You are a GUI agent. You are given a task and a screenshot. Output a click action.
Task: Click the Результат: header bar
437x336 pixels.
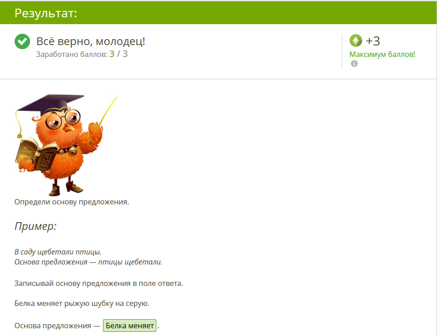tap(219, 13)
